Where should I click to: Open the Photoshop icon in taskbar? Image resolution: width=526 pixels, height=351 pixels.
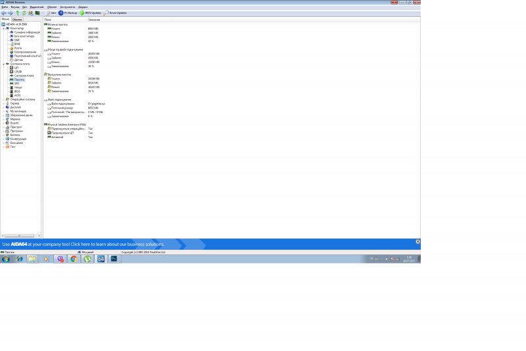(x=112, y=259)
